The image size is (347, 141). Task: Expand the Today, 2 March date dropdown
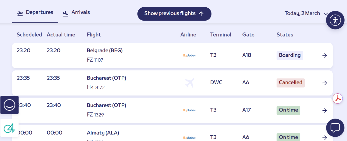point(306,14)
